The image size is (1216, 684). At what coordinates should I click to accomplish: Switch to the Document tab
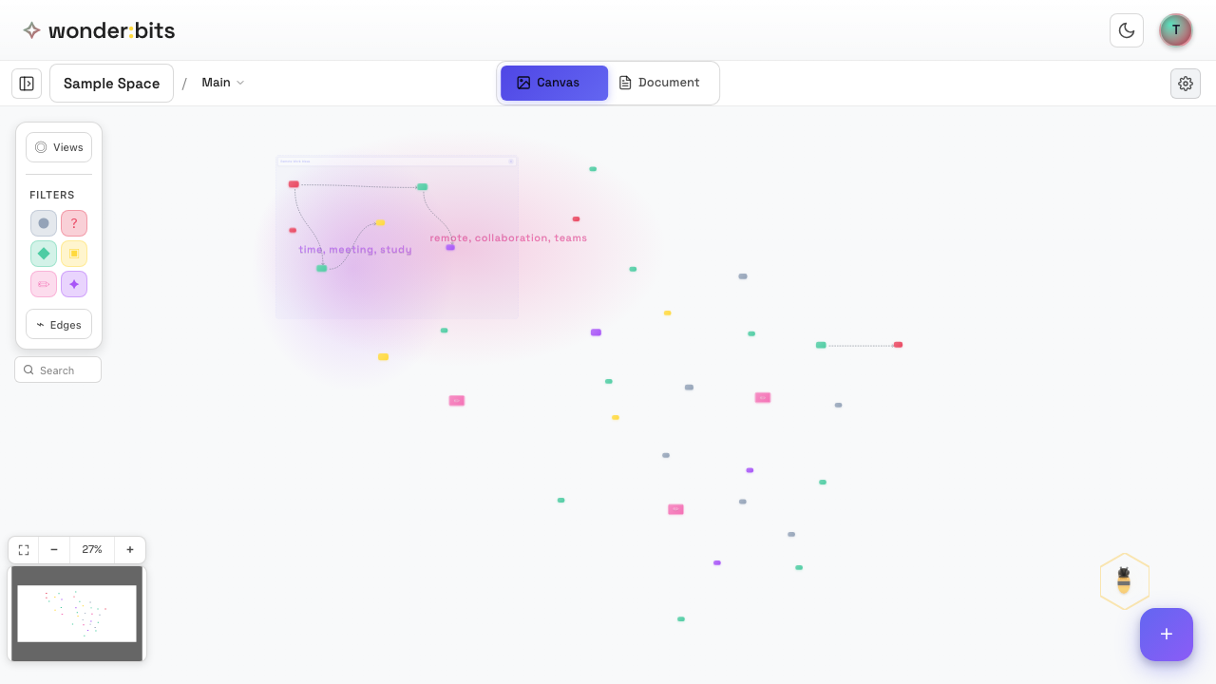659,83
